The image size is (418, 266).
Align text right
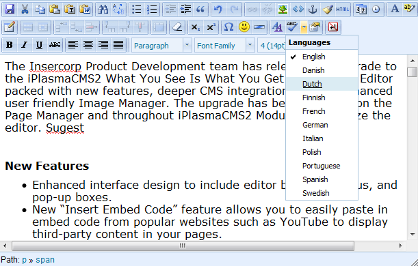103,45
